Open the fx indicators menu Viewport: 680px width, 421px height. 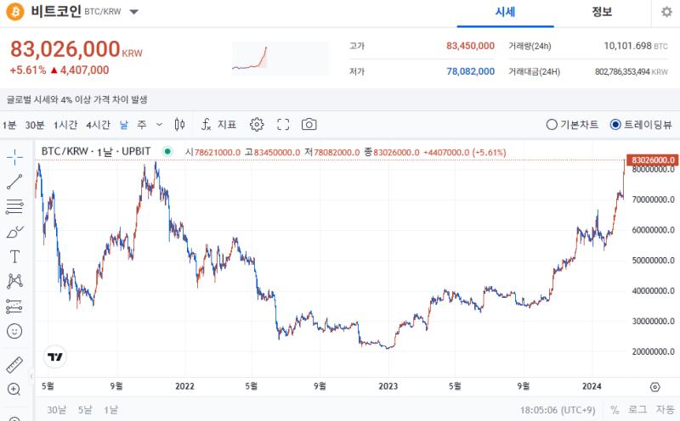pos(219,125)
